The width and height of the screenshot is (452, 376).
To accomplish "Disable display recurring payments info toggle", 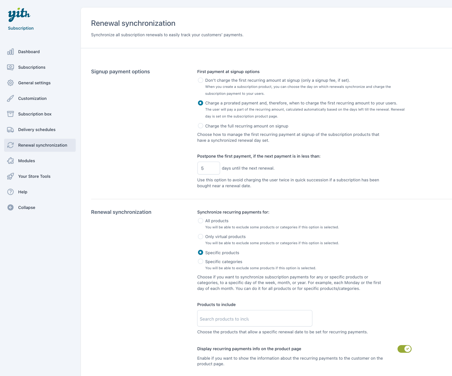I will pyautogui.click(x=404, y=349).
